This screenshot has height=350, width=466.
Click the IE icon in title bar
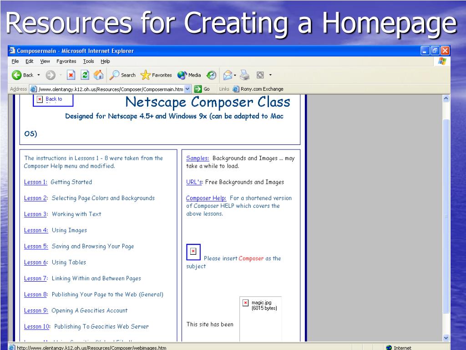pyautogui.click(x=12, y=51)
